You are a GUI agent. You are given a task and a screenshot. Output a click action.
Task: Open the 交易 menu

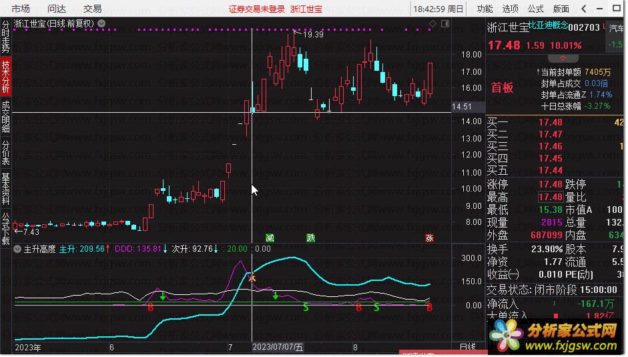(93, 9)
